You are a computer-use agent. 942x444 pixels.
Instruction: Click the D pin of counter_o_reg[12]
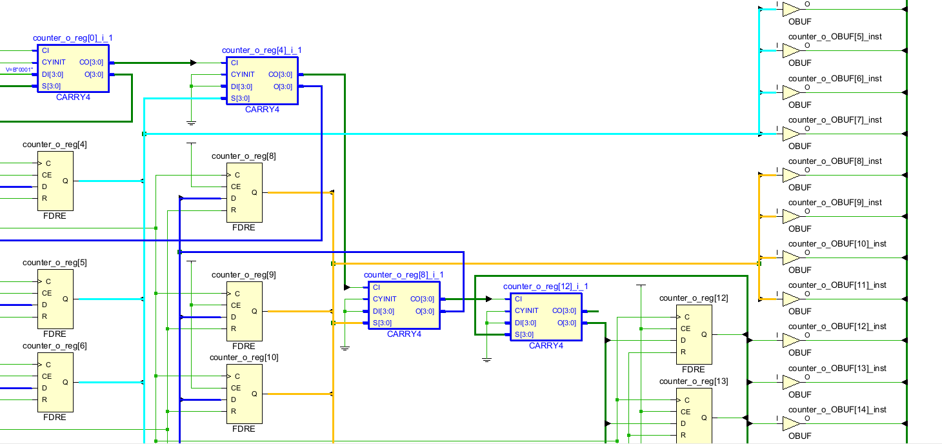click(x=683, y=340)
